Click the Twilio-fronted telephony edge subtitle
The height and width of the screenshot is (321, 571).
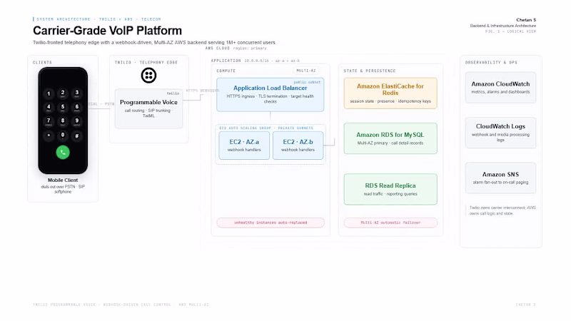pos(153,43)
